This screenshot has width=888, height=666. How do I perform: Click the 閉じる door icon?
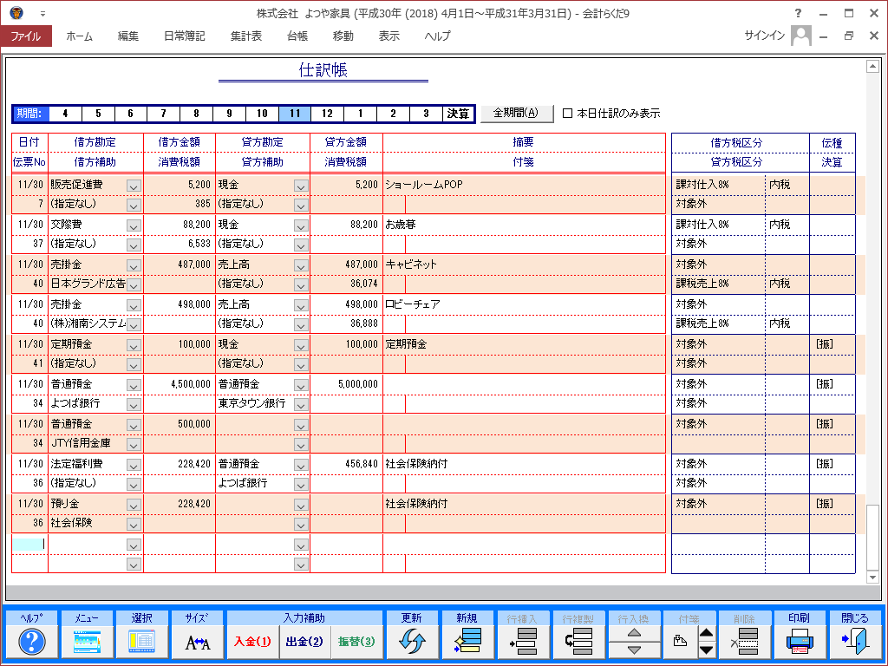point(854,642)
